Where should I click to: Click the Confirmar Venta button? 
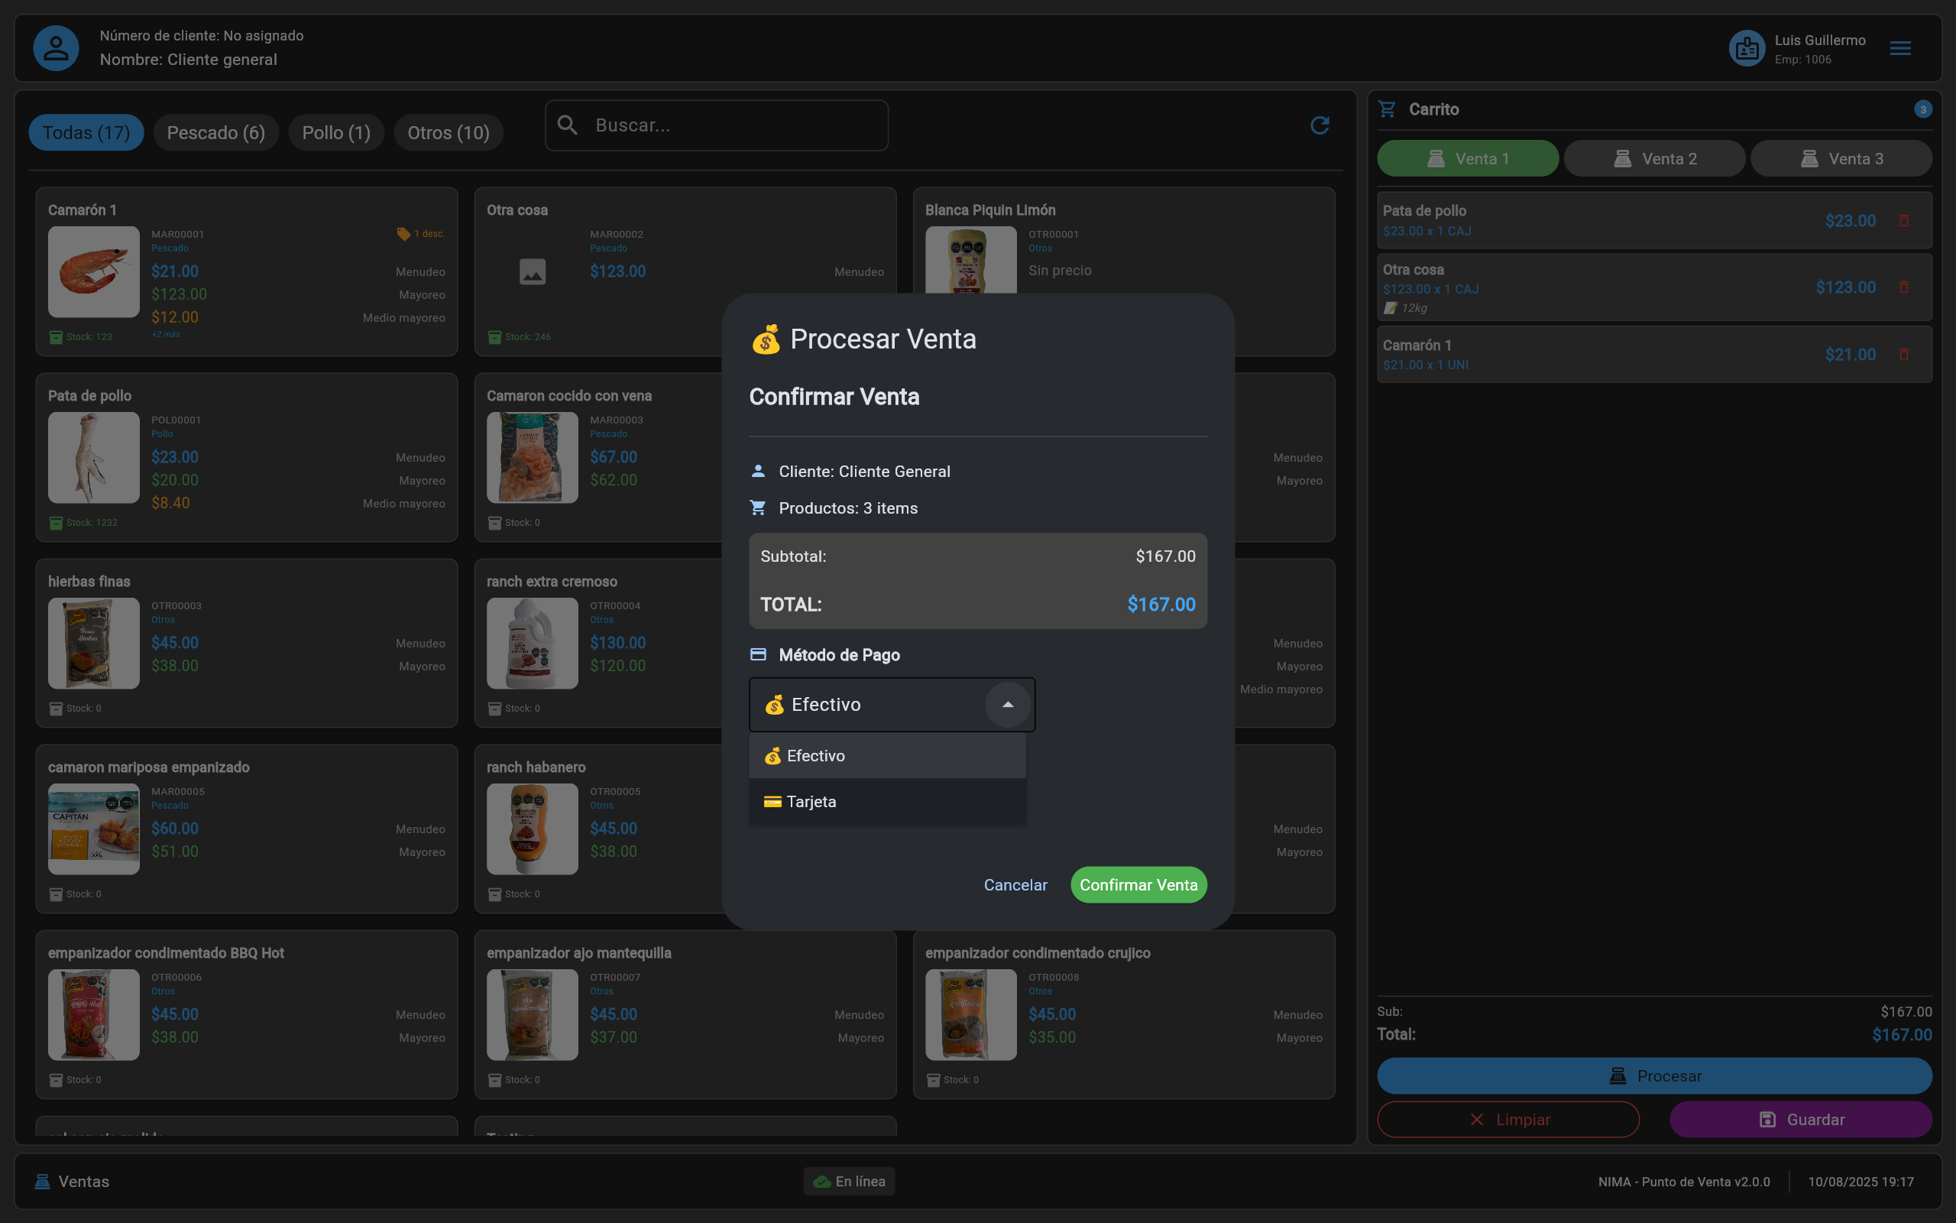[1138, 884]
